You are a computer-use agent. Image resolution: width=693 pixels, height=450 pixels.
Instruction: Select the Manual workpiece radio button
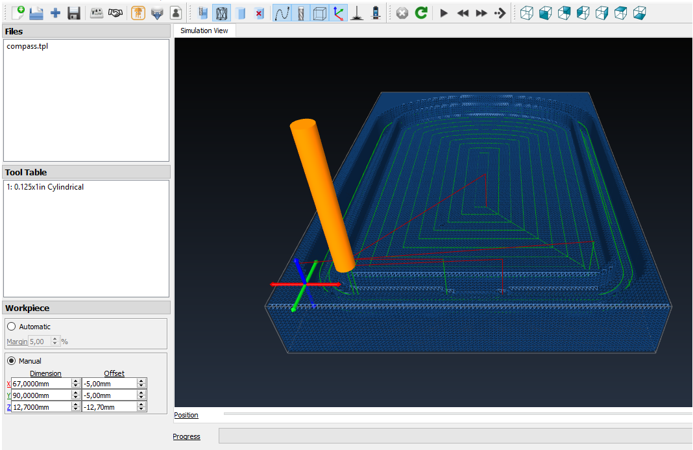point(11,361)
